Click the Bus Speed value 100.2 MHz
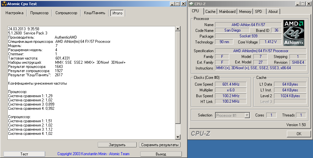This screenshot has height=158, width=313. point(231,96)
